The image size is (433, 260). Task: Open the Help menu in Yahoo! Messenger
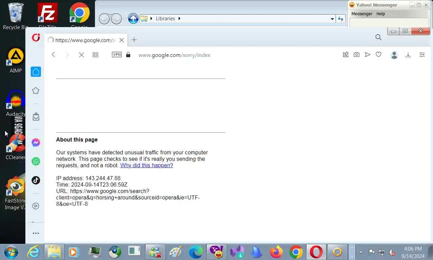(381, 14)
